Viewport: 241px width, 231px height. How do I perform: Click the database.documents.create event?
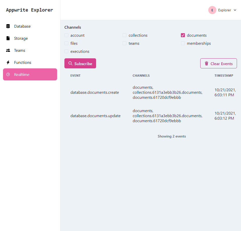[x=95, y=93]
